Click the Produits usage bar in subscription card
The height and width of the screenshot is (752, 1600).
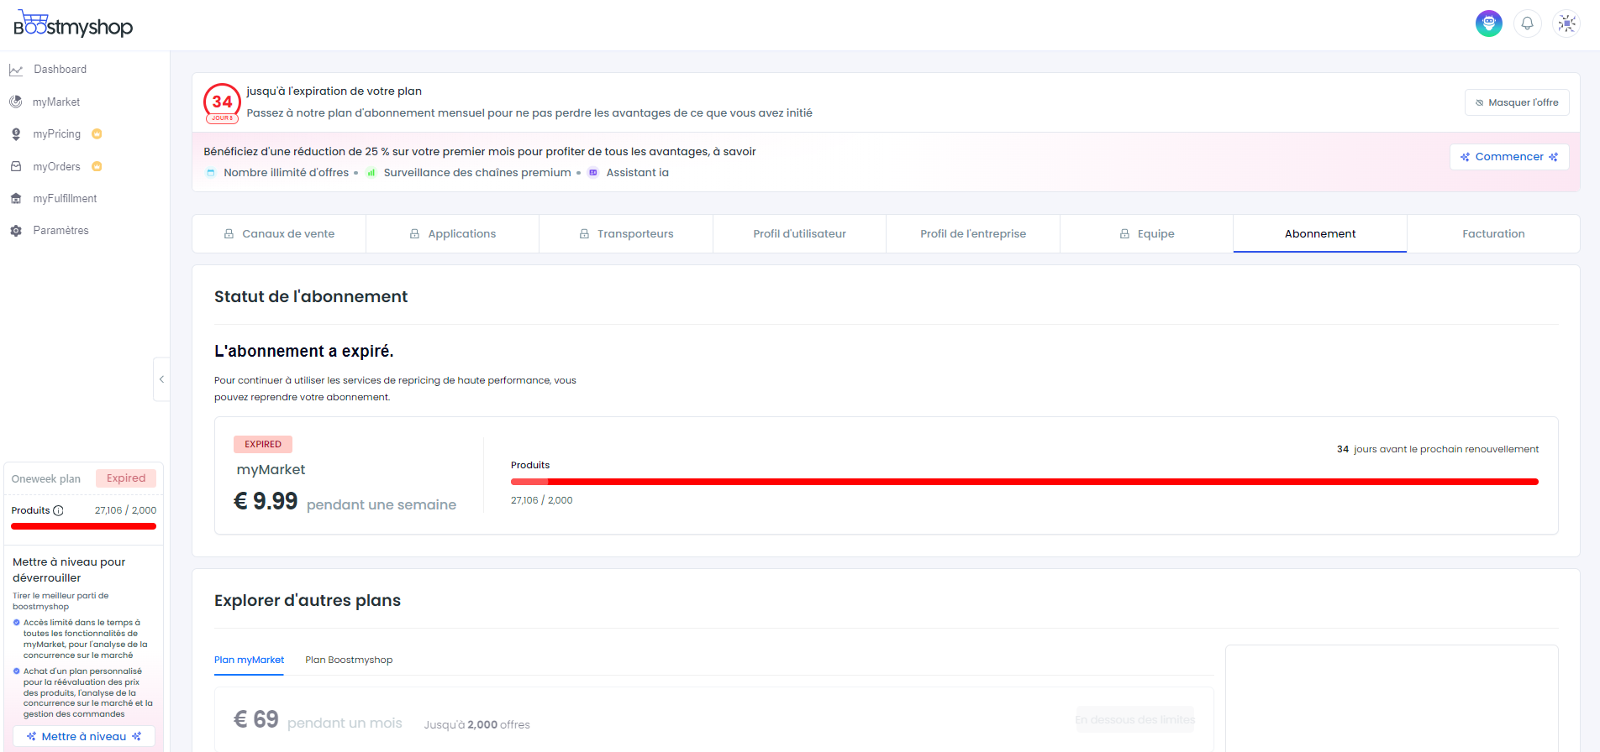pyautogui.click(x=1024, y=482)
